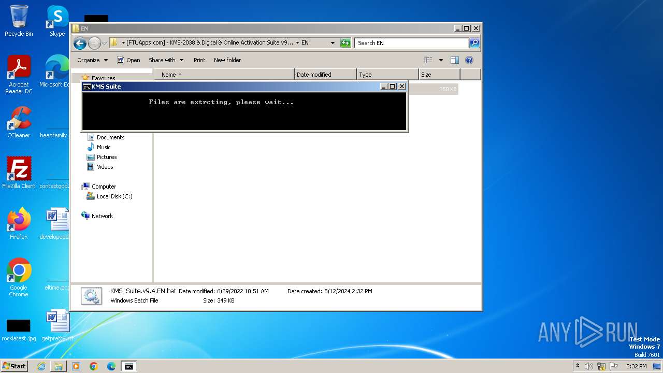
Task: Open Acrobat Reader DC shortcut
Action: tap(19, 75)
